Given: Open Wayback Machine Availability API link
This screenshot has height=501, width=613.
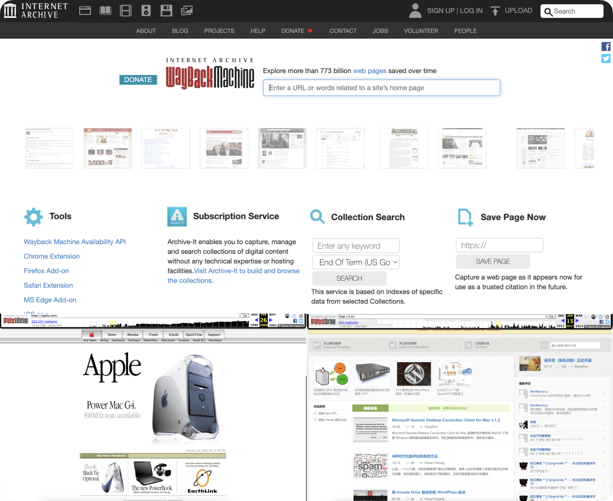Looking at the screenshot, I should point(75,242).
